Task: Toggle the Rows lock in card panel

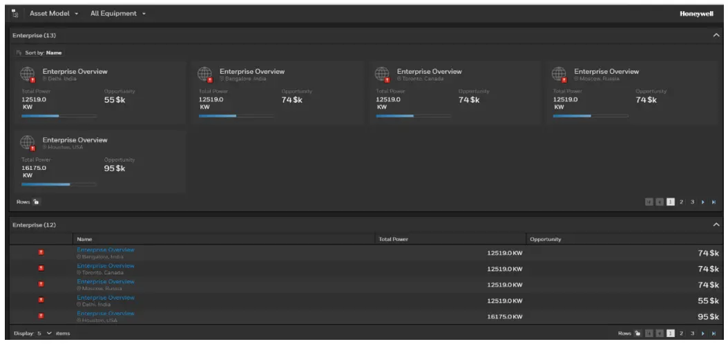Action: coord(36,202)
